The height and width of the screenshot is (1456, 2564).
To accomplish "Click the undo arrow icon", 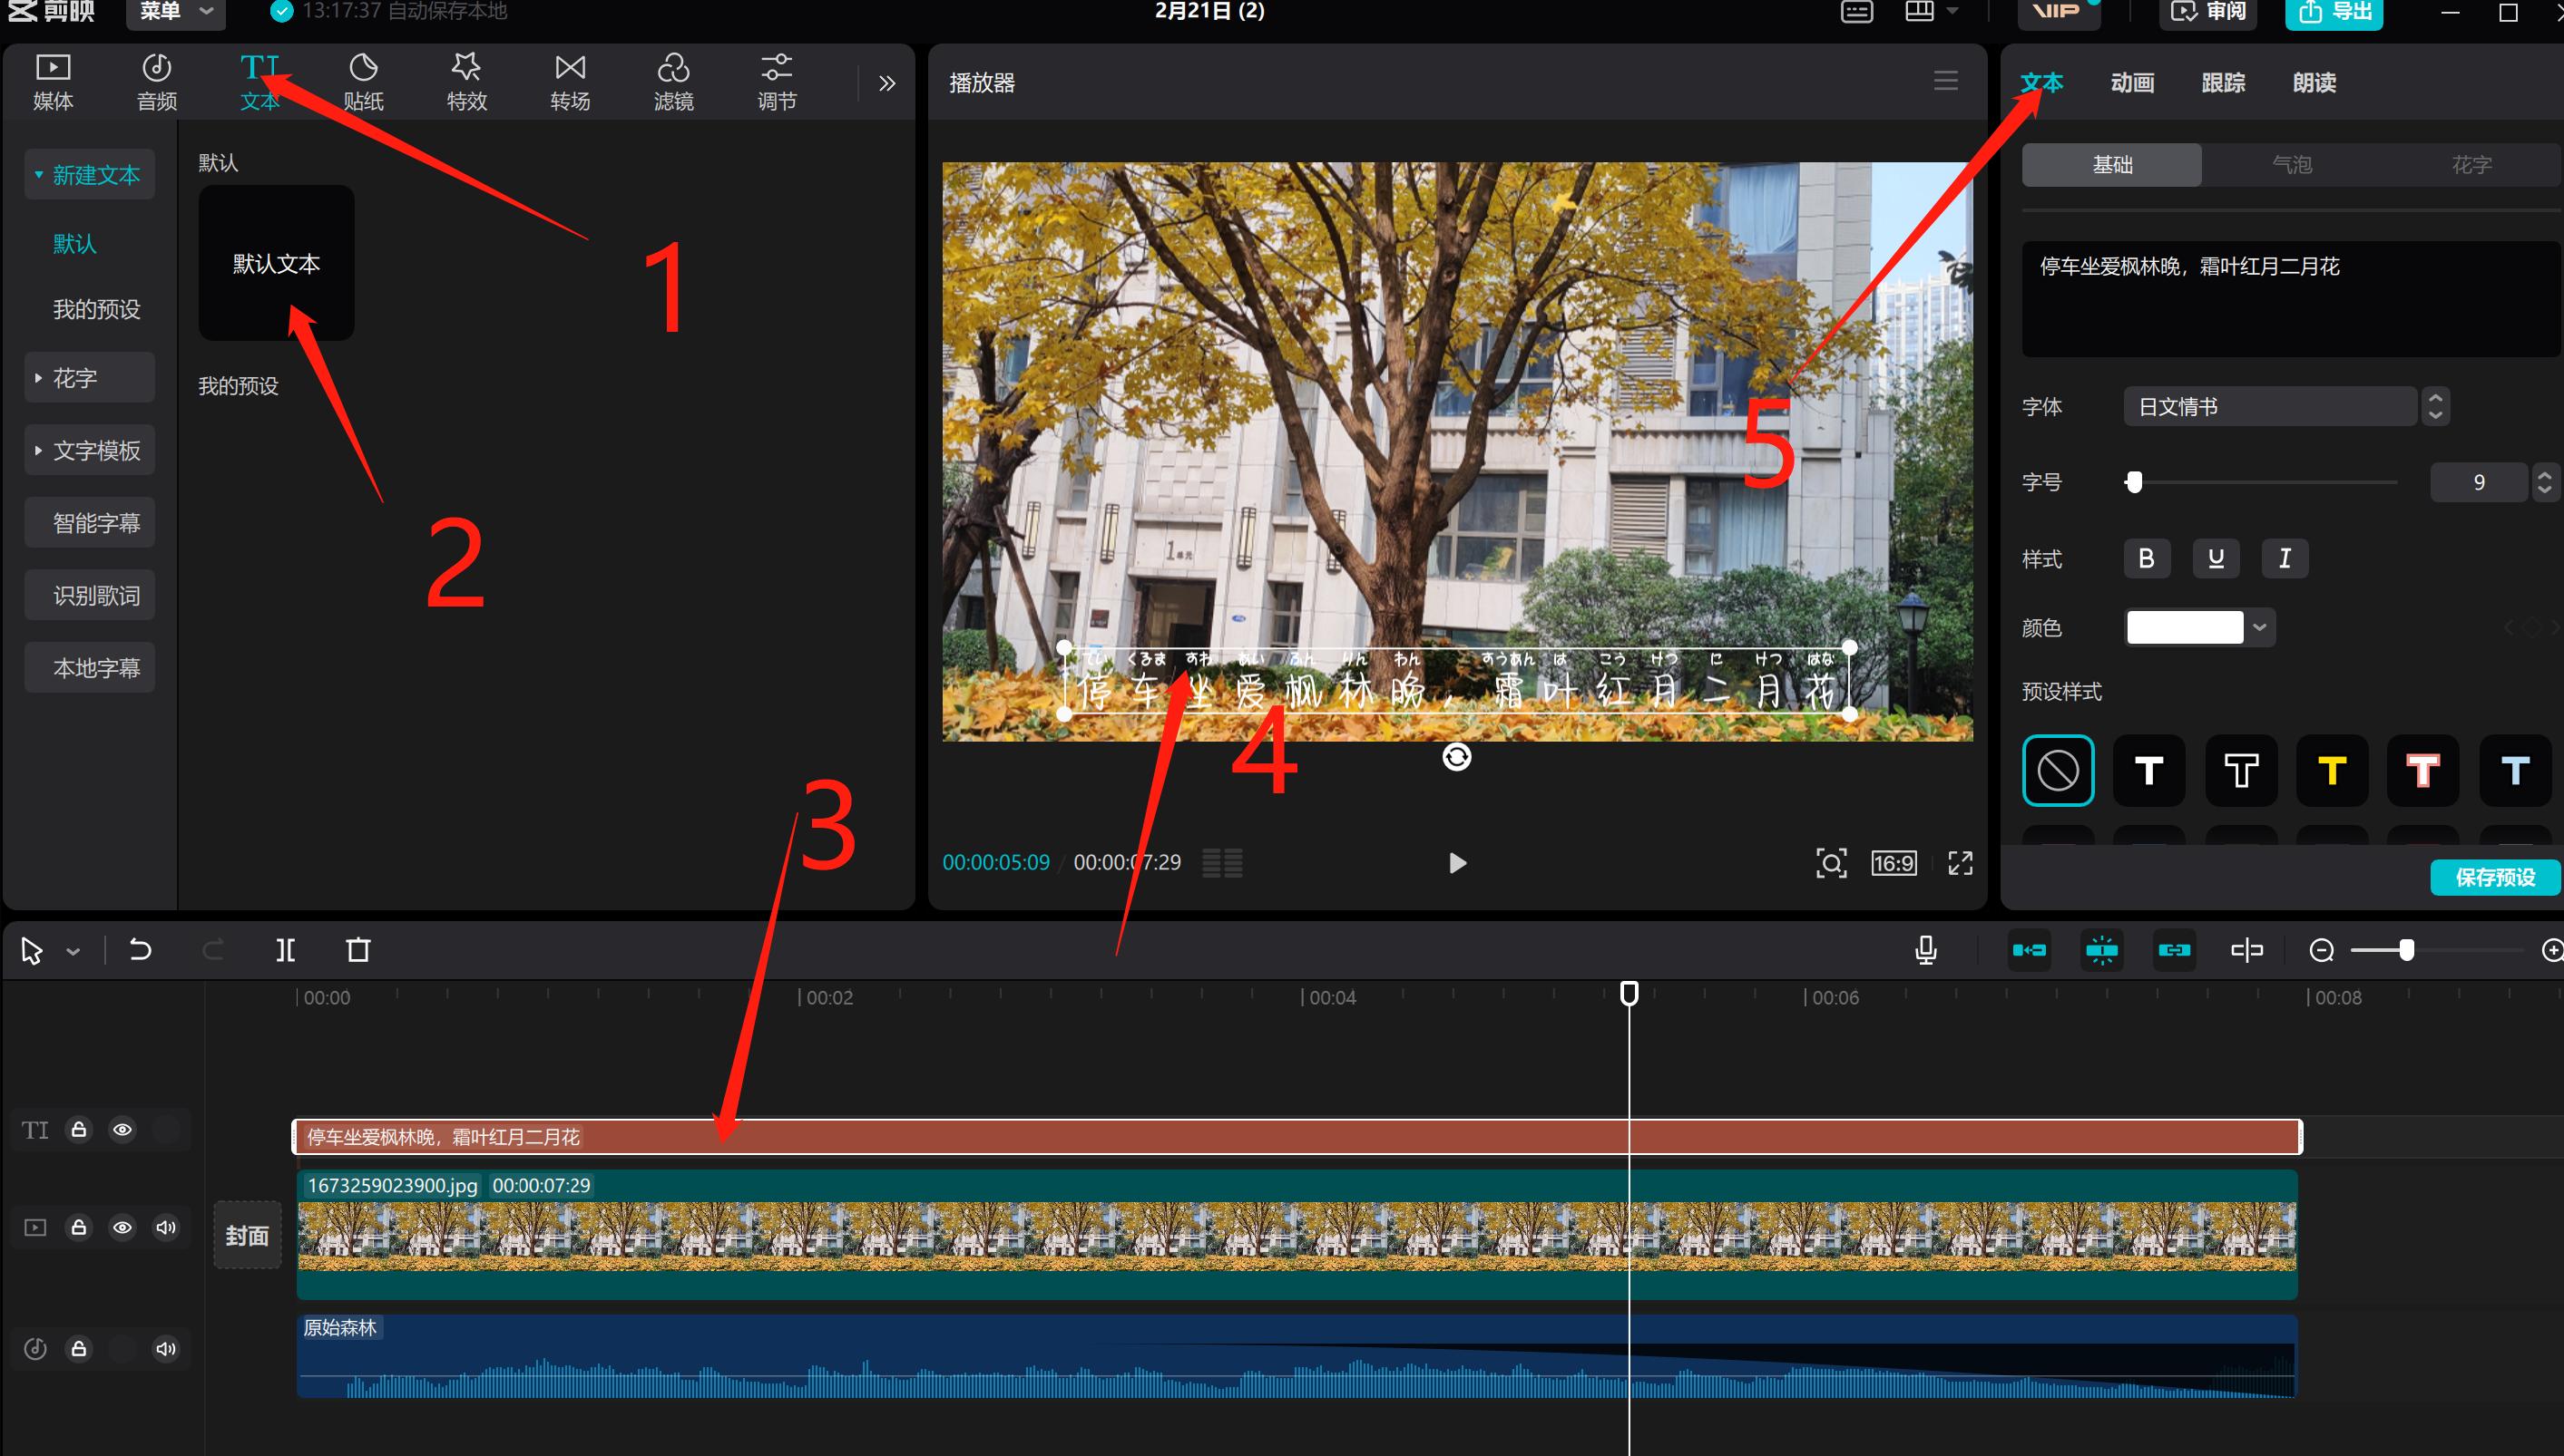I will click(x=140, y=950).
